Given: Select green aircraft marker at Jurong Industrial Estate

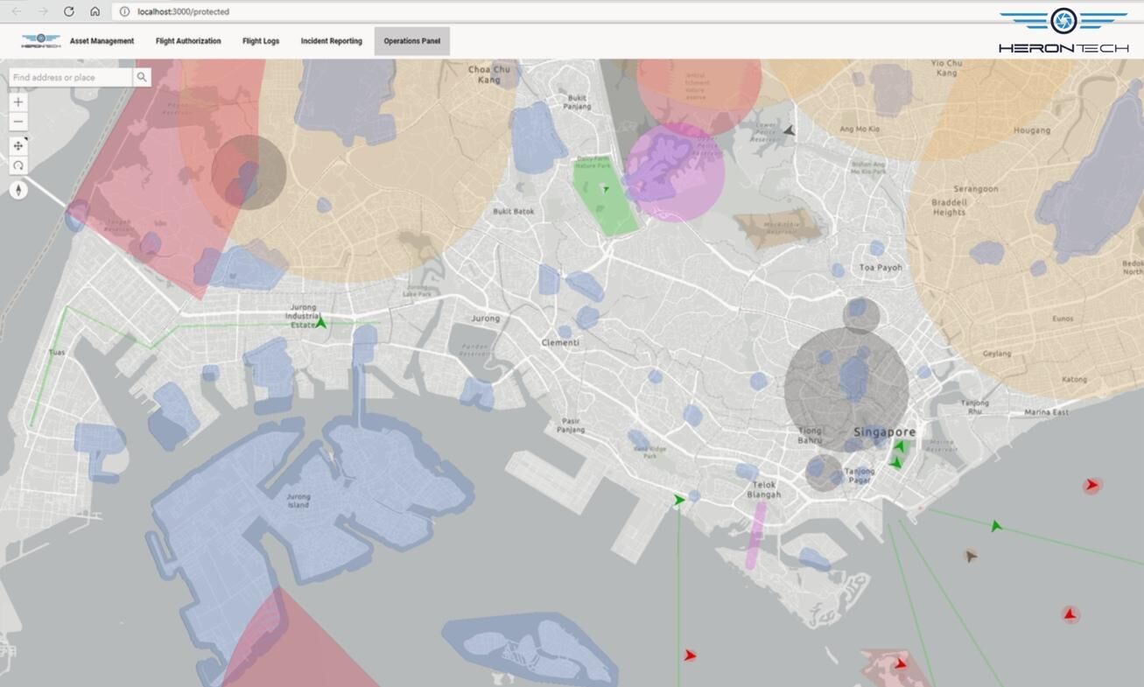Looking at the screenshot, I should pos(321,323).
